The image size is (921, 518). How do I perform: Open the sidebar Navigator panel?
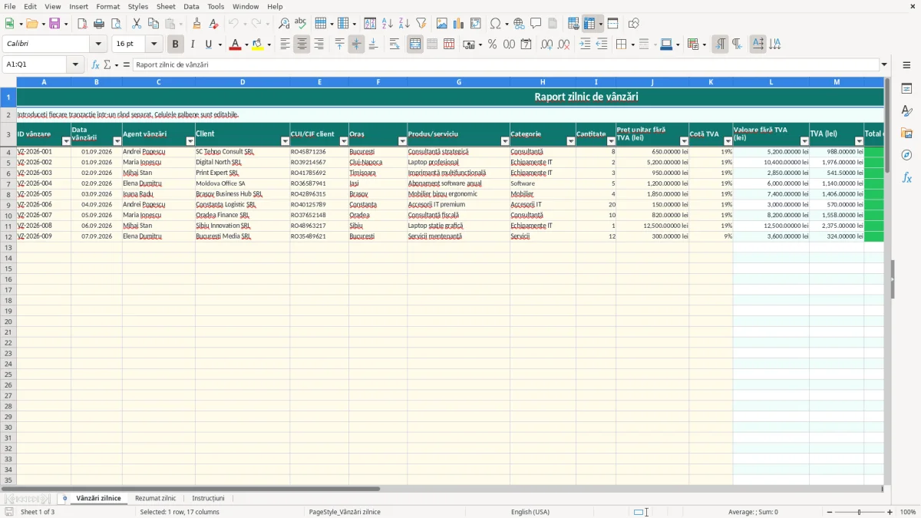[x=906, y=155]
